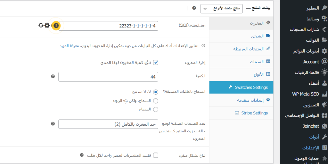328x164 pixels.
Task: Click help icon next to الكمية field
Action: click(53, 76)
